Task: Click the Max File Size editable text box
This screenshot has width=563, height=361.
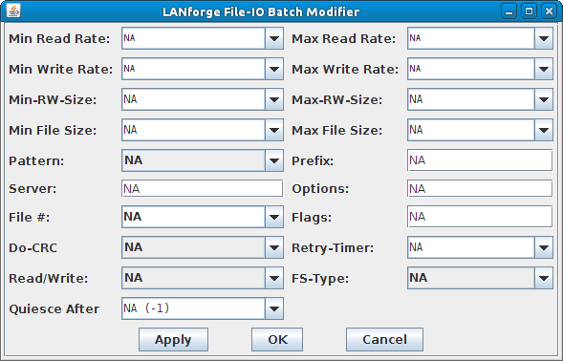Action: [471, 130]
